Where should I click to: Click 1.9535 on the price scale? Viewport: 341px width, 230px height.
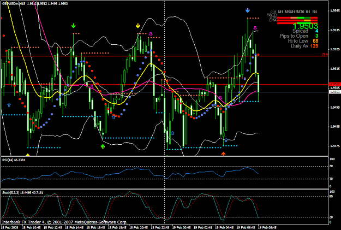335,30
